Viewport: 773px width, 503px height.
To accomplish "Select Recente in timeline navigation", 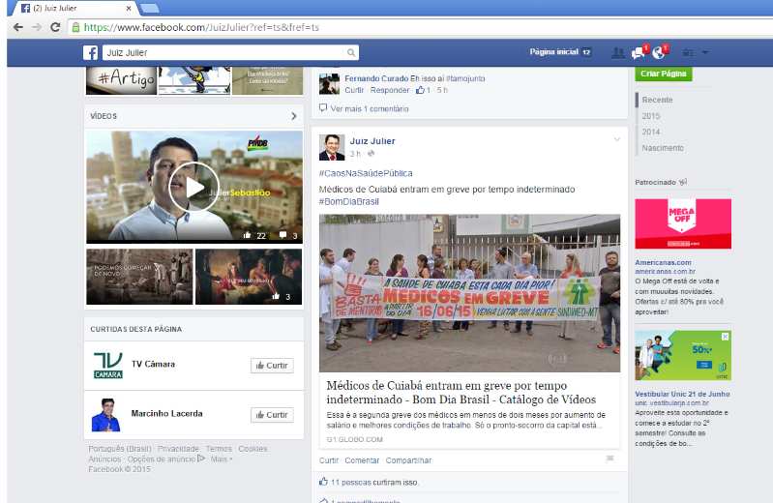I will click(657, 100).
